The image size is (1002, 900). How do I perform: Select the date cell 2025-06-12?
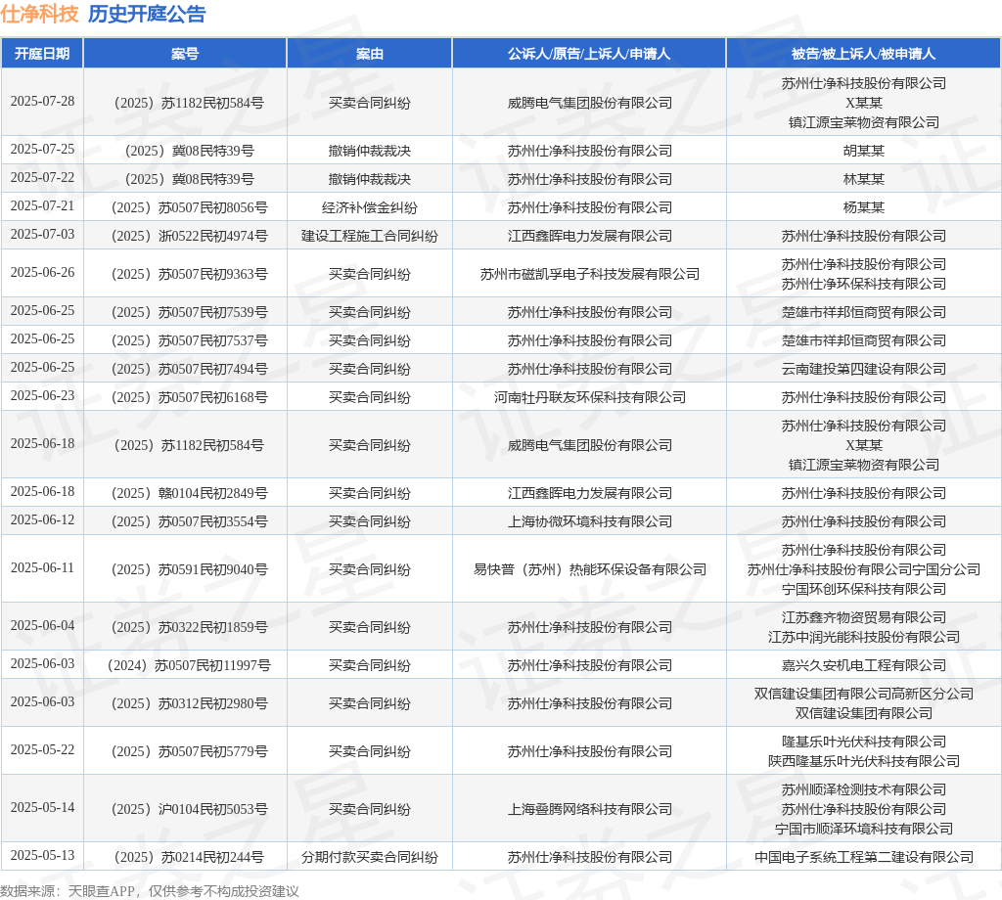42,519
